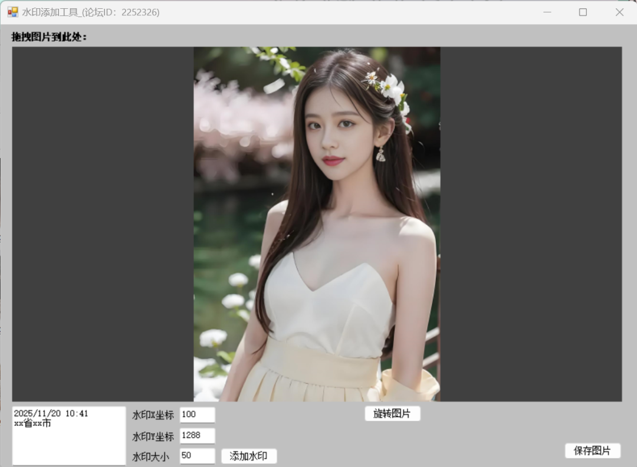Click the 拖拽图片到此处 label
Screen dimensions: 637x467
coord(50,37)
